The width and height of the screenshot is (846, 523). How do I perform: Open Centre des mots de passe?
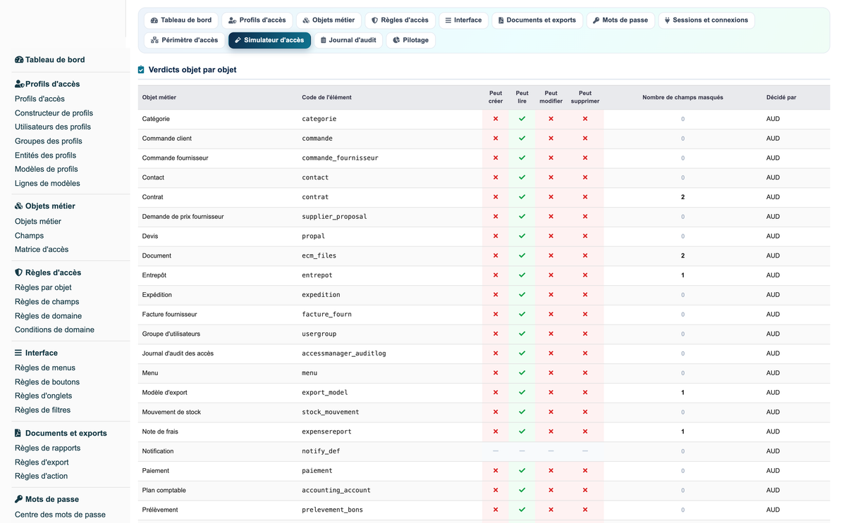pos(60,515)
